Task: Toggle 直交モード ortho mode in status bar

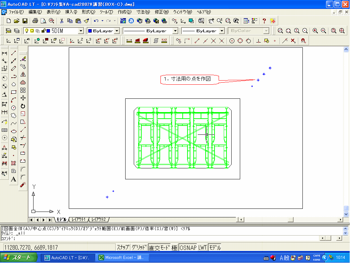Action: [x=159, y=248]
